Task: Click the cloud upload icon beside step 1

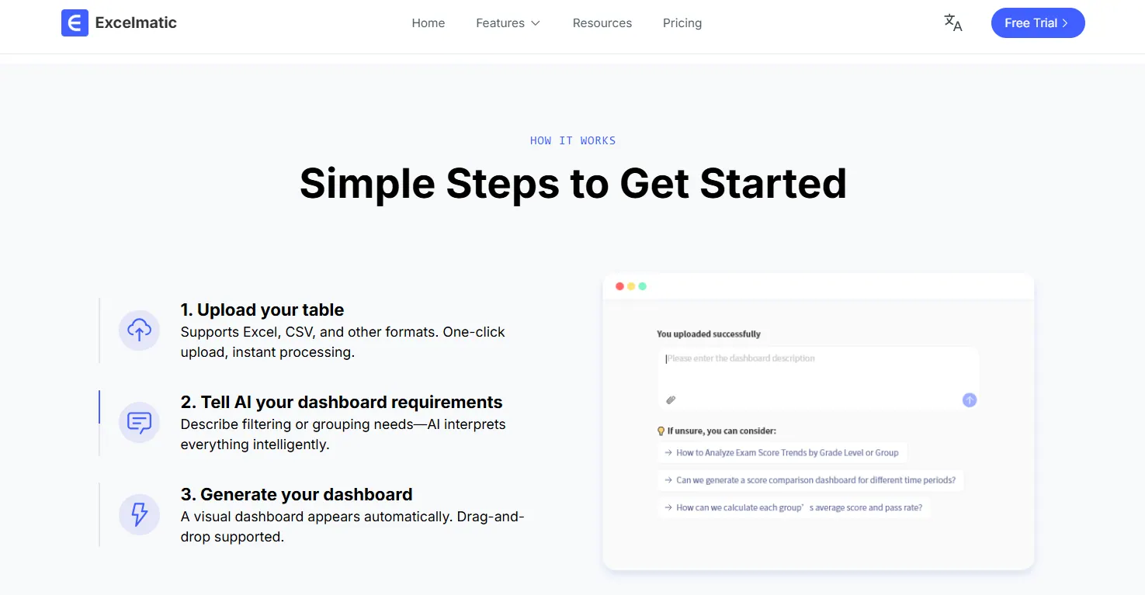Action: click(139, 330)
